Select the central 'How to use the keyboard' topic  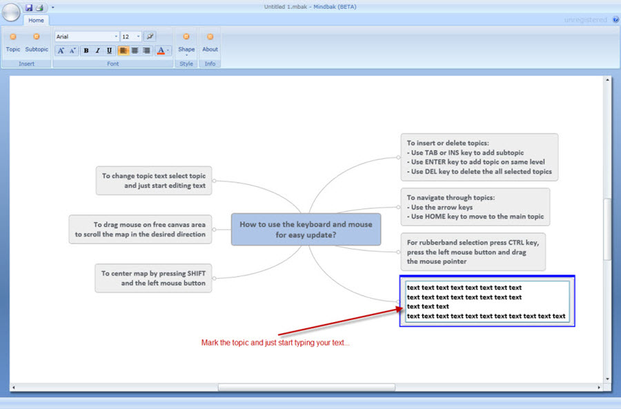pos(305,229)
